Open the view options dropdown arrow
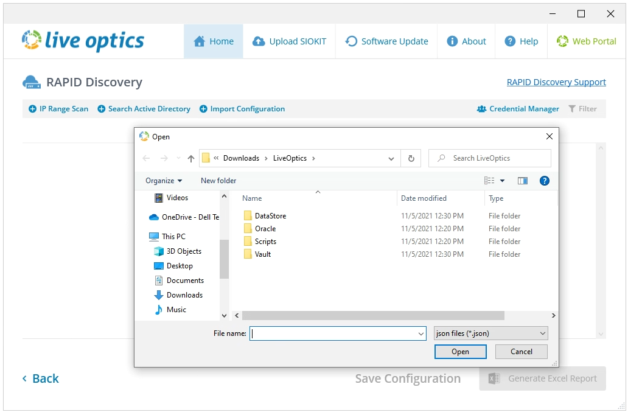 [x=502, y=181]
